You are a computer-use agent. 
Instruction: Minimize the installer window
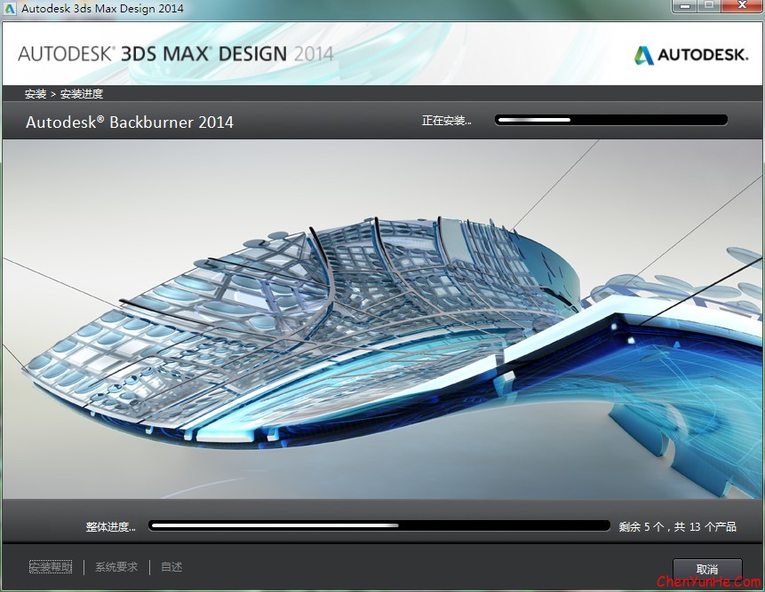(x=685, y=6)
